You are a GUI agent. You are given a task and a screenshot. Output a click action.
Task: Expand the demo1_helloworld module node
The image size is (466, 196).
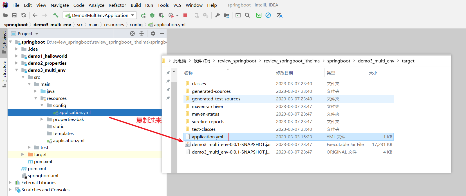pyautogui.click(x=17, y=56)
